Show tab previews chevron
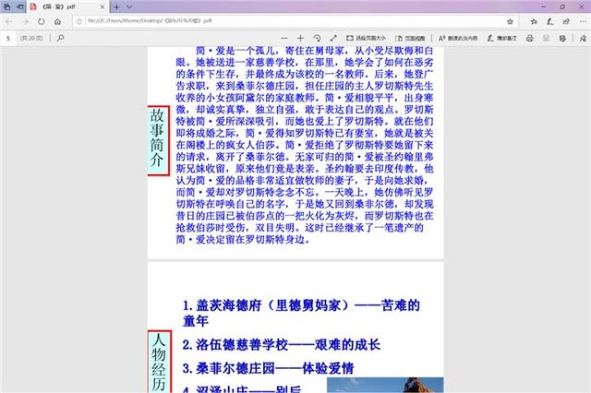Image resolution: width=591 pixels, height=393 pixels. [x=129, y=6]
